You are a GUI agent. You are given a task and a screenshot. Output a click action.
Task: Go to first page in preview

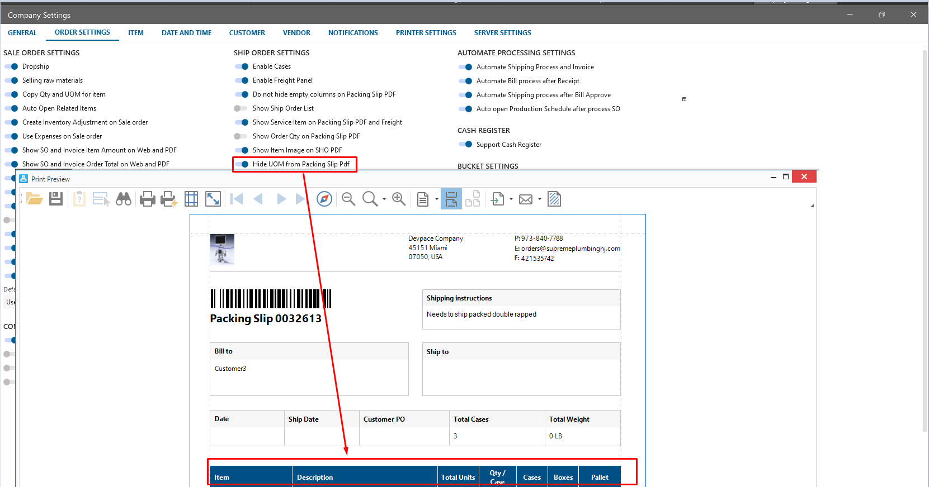237,199
